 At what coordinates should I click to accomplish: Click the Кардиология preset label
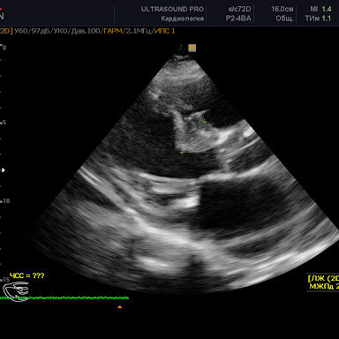[182, 19]
